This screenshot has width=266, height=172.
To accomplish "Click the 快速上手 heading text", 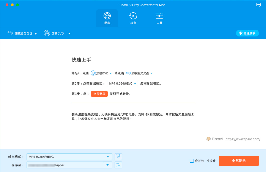I will pyautogui.click(x=81, y=60).
